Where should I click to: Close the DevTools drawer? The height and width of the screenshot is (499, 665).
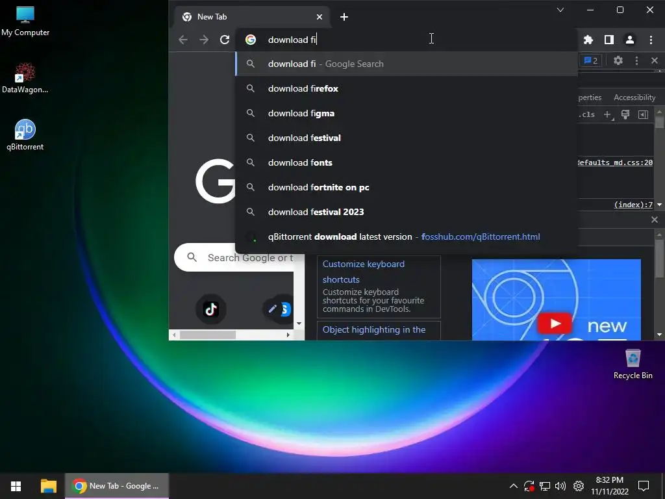tap(655, 220)
